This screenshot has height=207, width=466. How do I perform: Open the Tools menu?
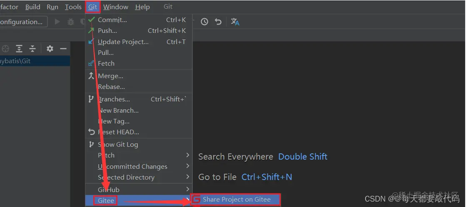[73, 7]
